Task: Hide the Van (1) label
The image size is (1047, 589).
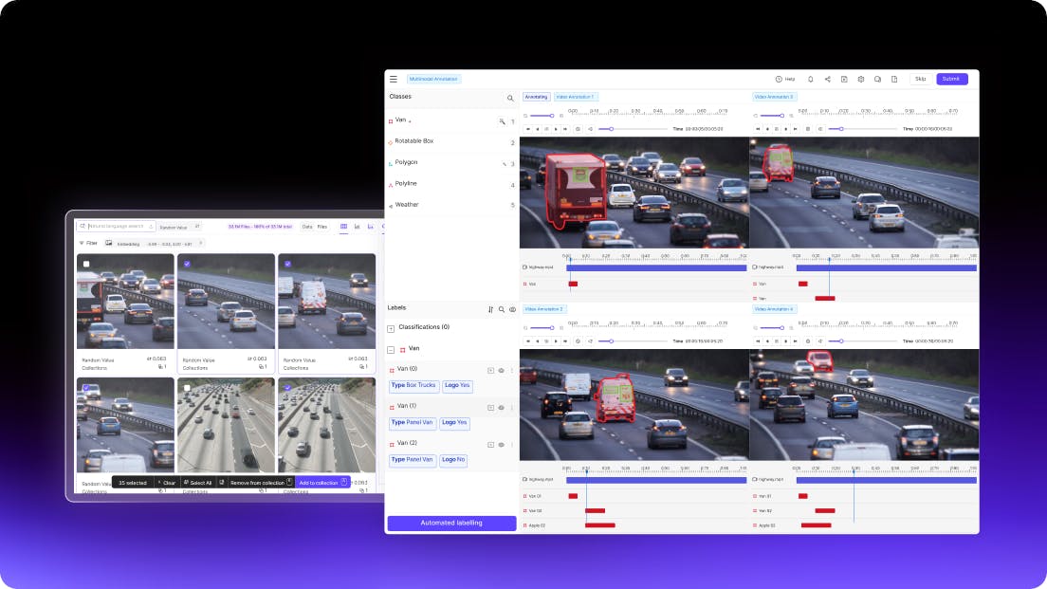Action: pos(502,407)
